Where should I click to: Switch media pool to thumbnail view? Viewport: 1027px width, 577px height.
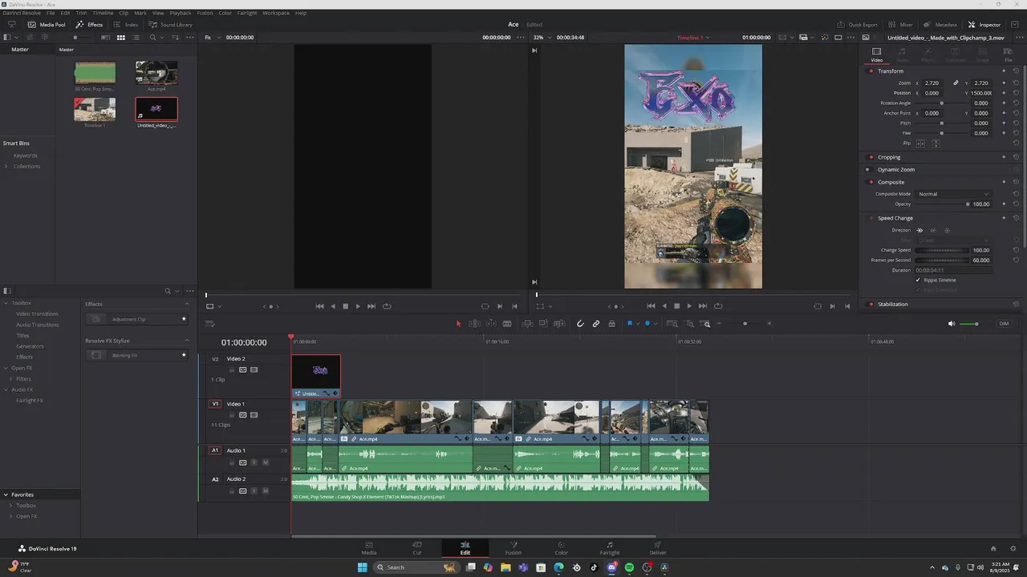point(121,38)
